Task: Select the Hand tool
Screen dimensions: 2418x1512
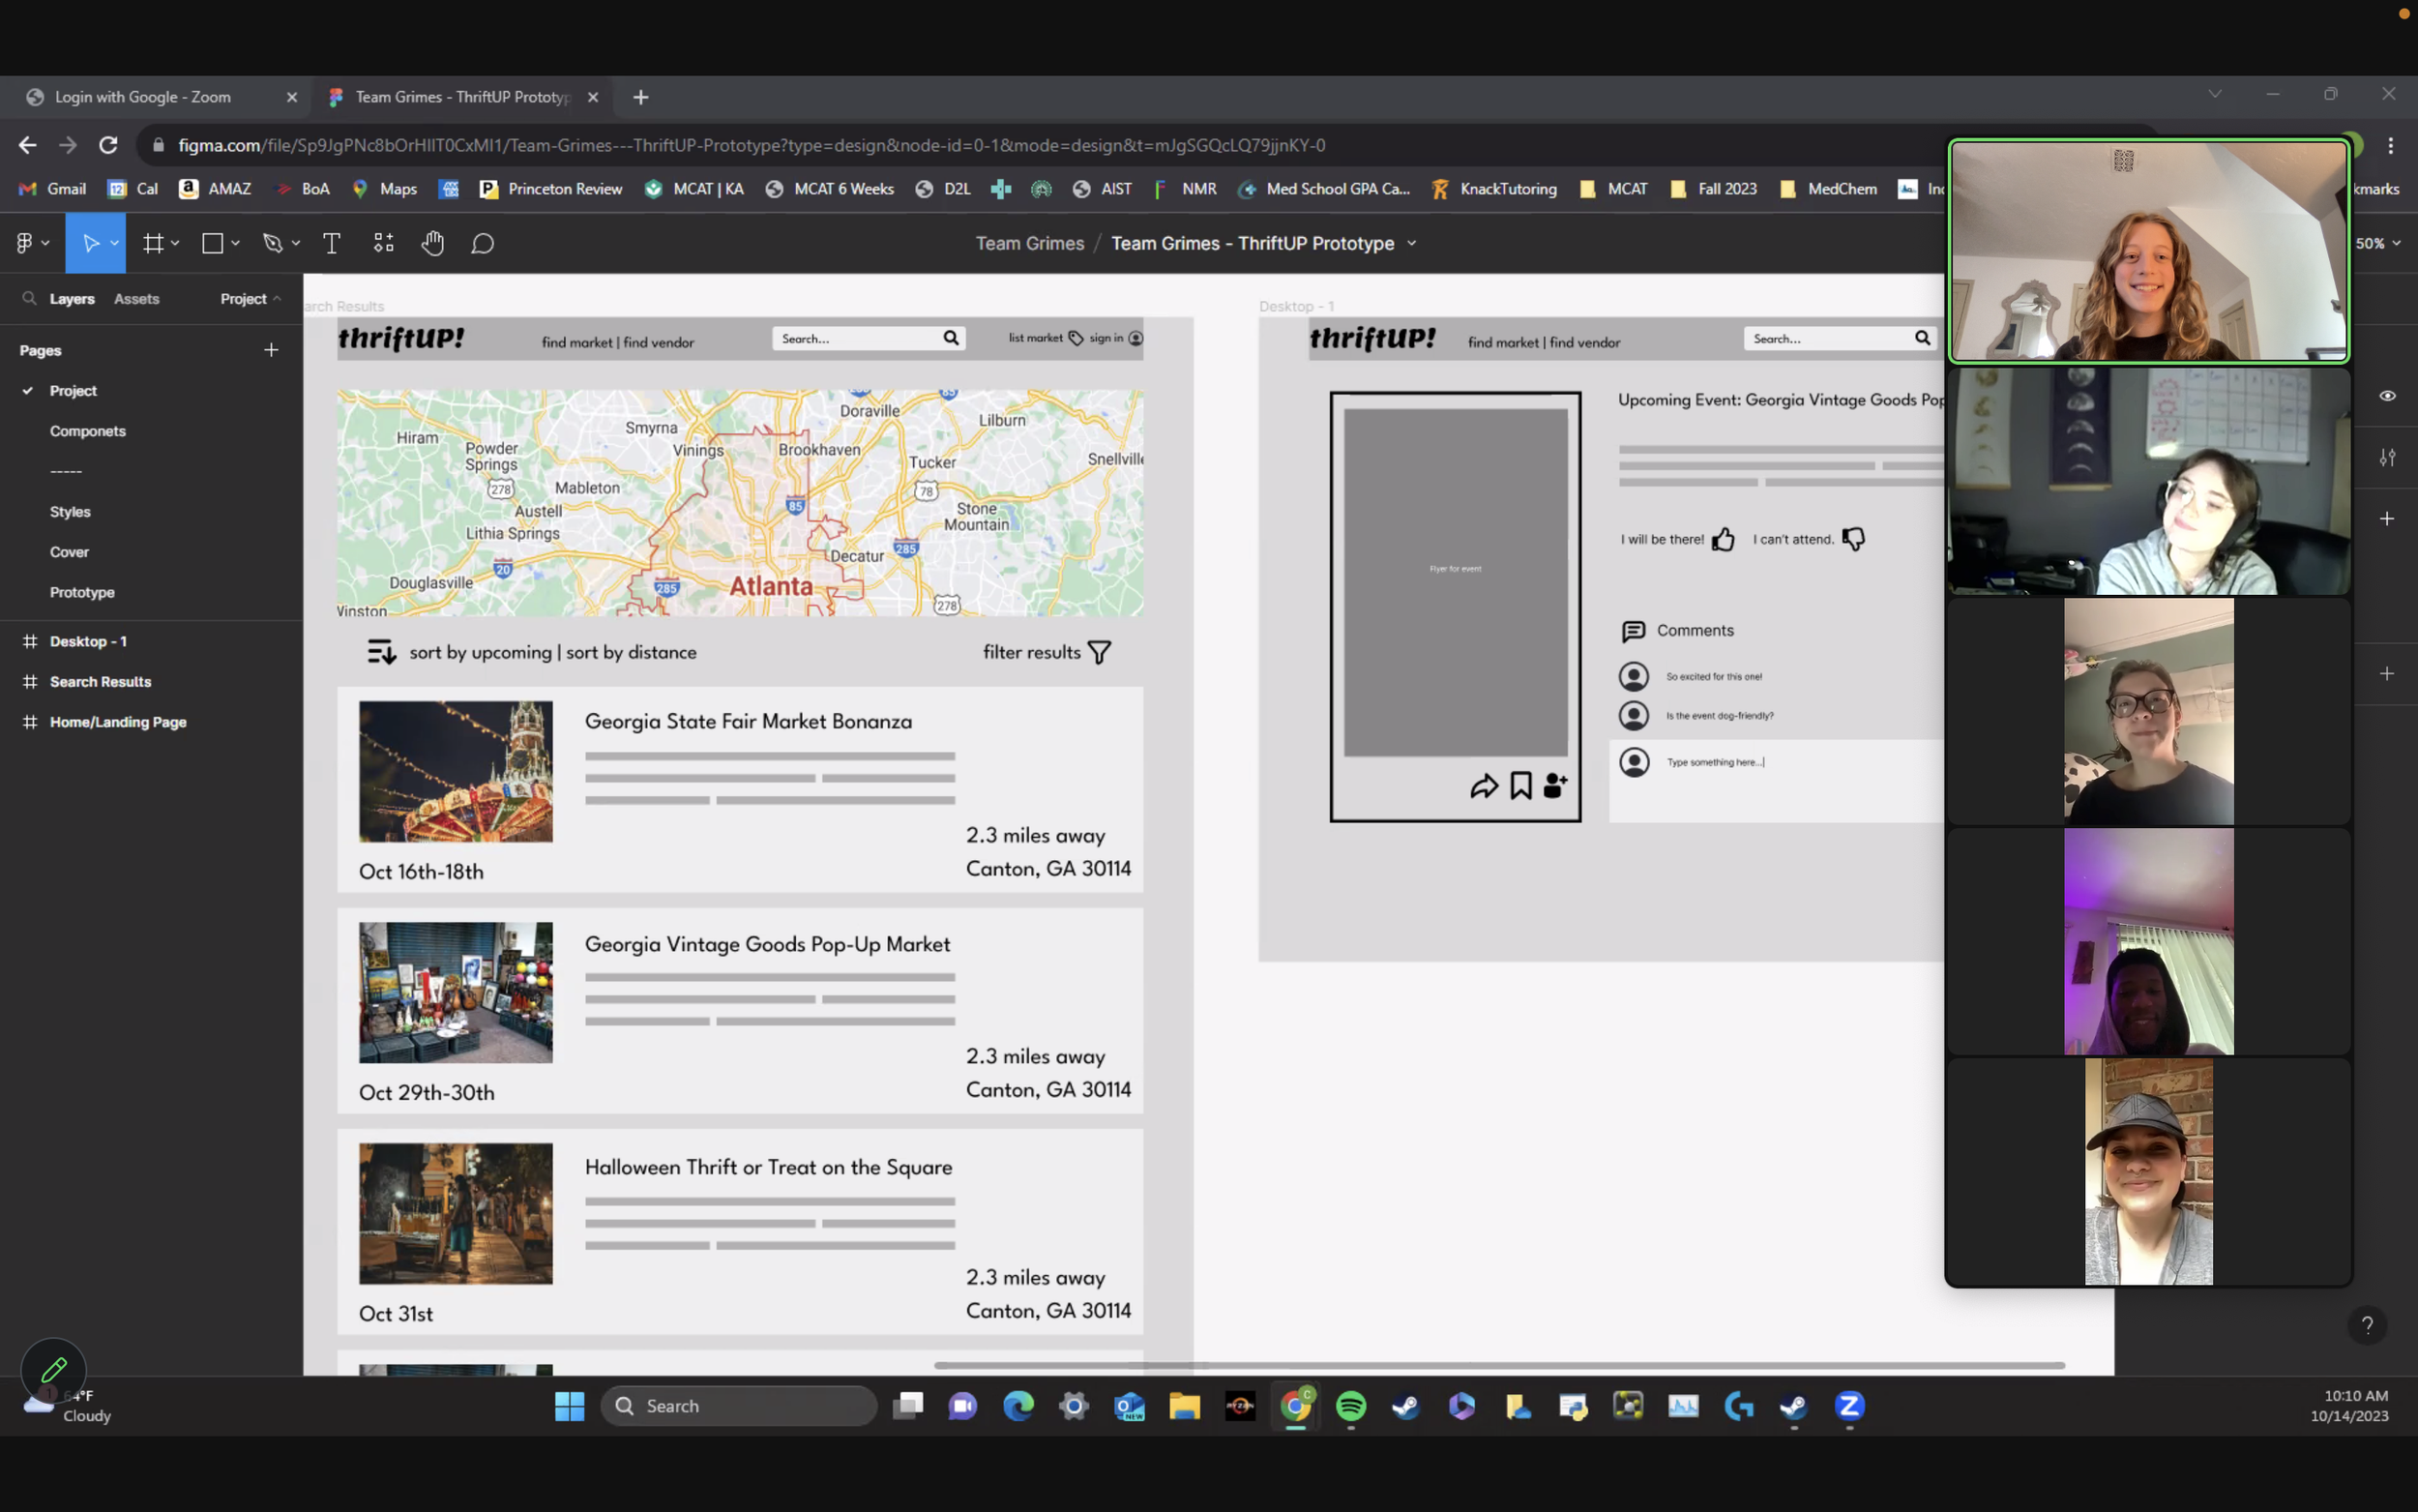Action: (x=431, y=243)
